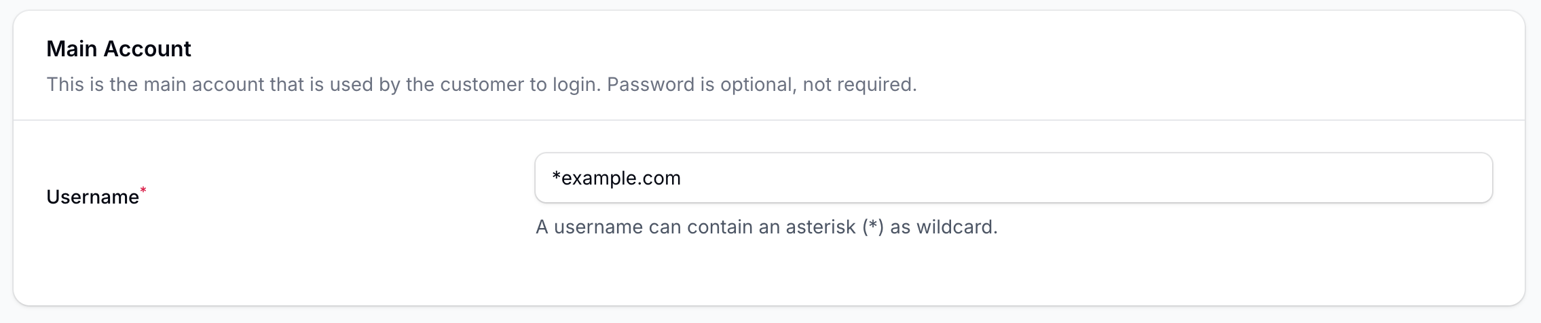The height and width of the screenshot is (323, 1541).
Task: Click "not required" in the description
Action: click(858, 85)
